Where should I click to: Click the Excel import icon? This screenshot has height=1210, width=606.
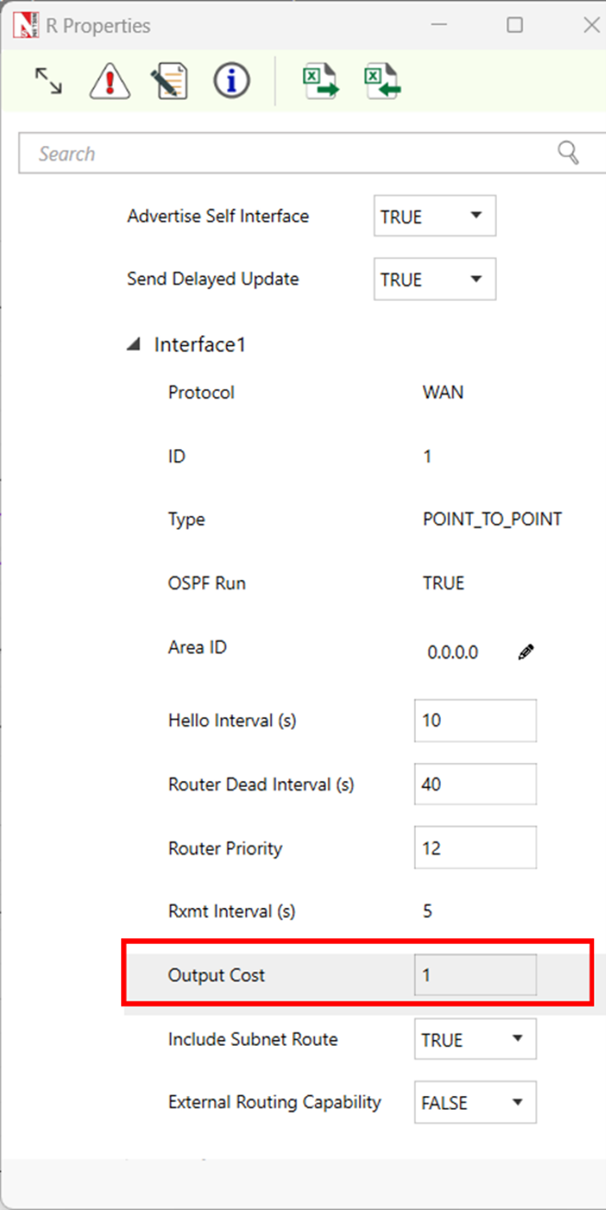(x=382, y=81)
